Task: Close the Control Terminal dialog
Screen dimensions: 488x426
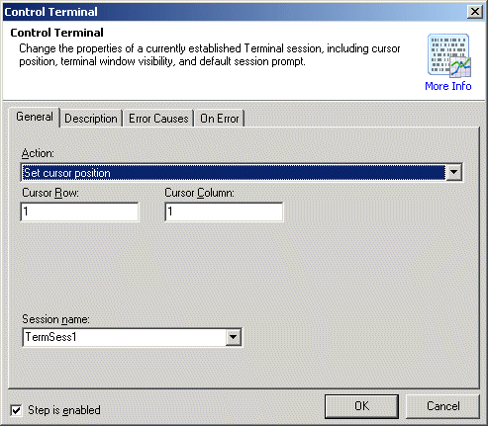Action: (x=475, y=12)
